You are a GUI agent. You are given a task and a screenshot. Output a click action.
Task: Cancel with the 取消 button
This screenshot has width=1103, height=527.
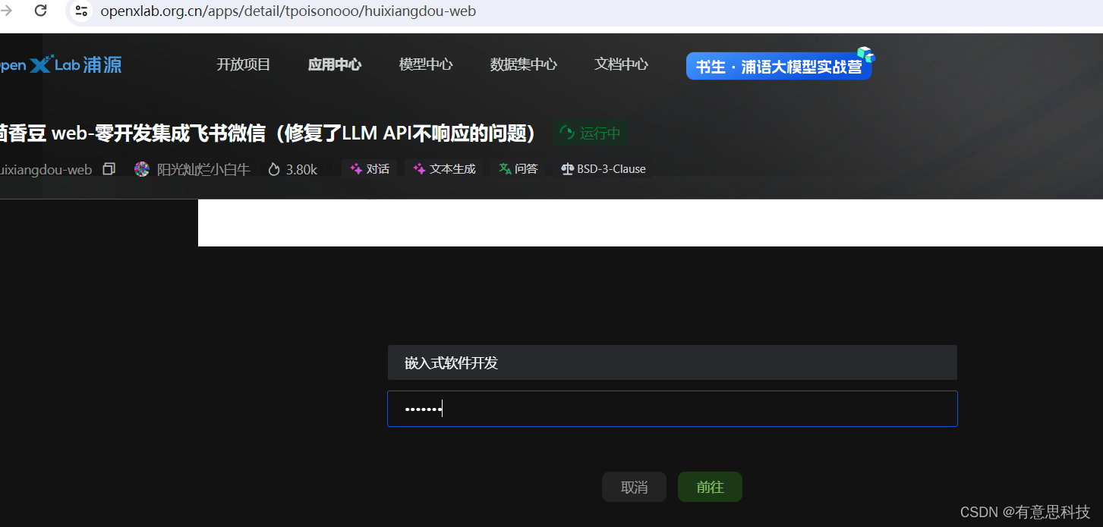634,487
